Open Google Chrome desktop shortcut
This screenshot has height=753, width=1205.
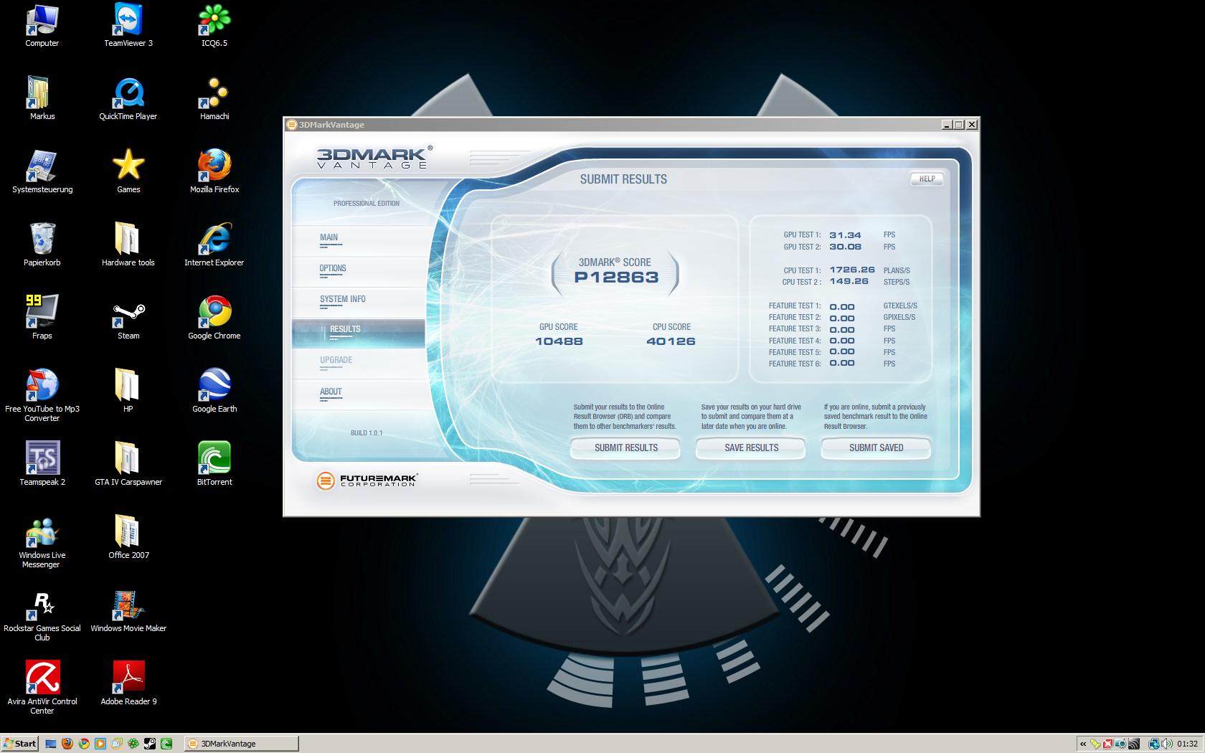(x=214, y=318)
